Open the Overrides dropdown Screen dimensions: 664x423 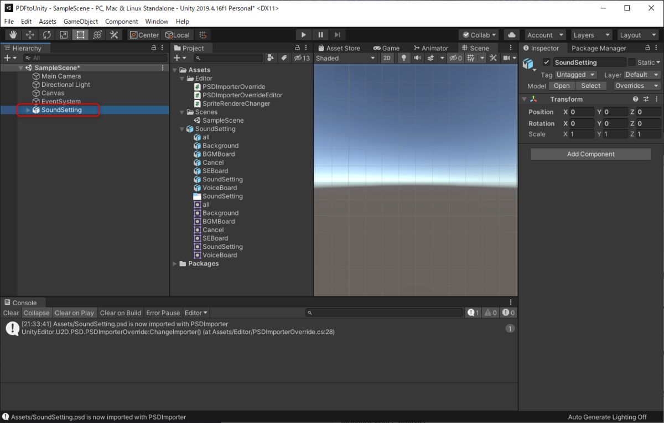click(x=637, y=86)
